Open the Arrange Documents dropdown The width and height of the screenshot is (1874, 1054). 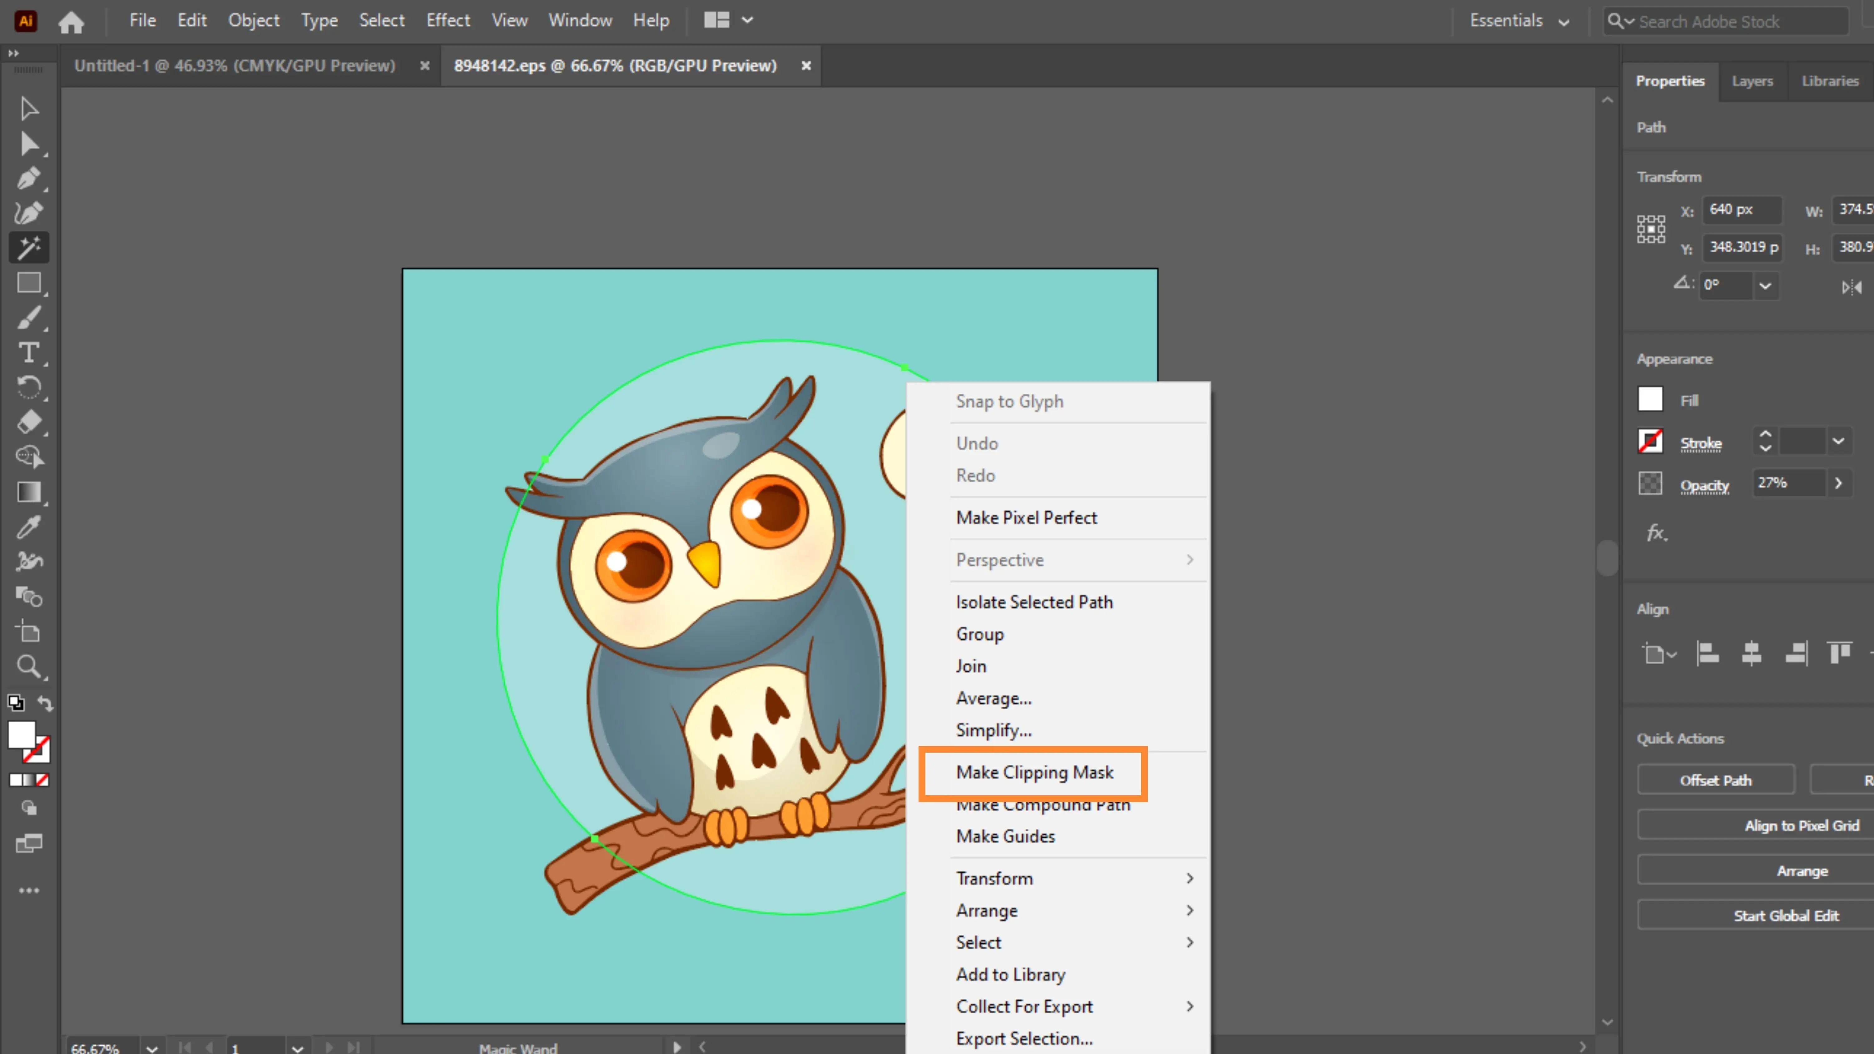pyautogui.click(x=728, y=20)
